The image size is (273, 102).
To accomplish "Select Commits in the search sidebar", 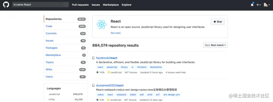I will click(x=66, y=33).
